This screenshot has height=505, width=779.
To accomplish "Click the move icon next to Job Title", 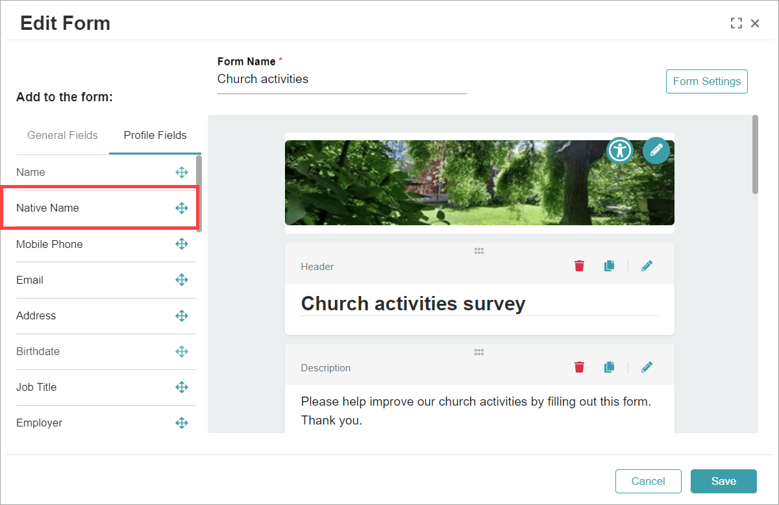I will pos(182,388).
